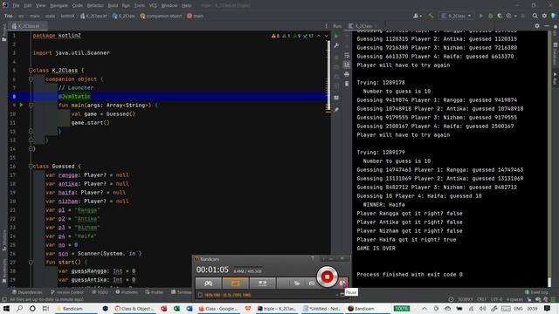Print the Run console output

click(x=347, y=74)
